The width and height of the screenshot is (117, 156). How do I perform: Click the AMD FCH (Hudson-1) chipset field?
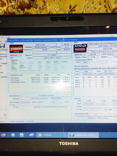46,98
